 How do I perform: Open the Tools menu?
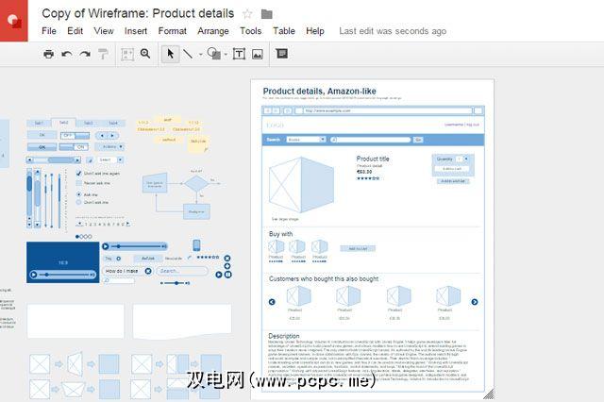point(250,31)
